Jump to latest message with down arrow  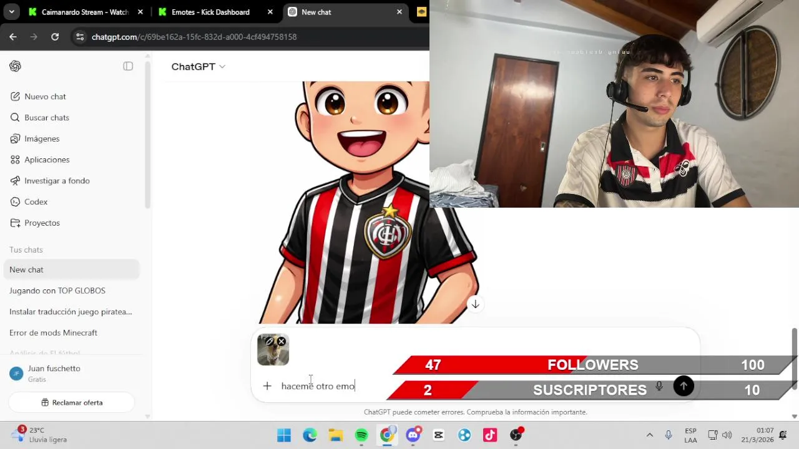(475, 304)
